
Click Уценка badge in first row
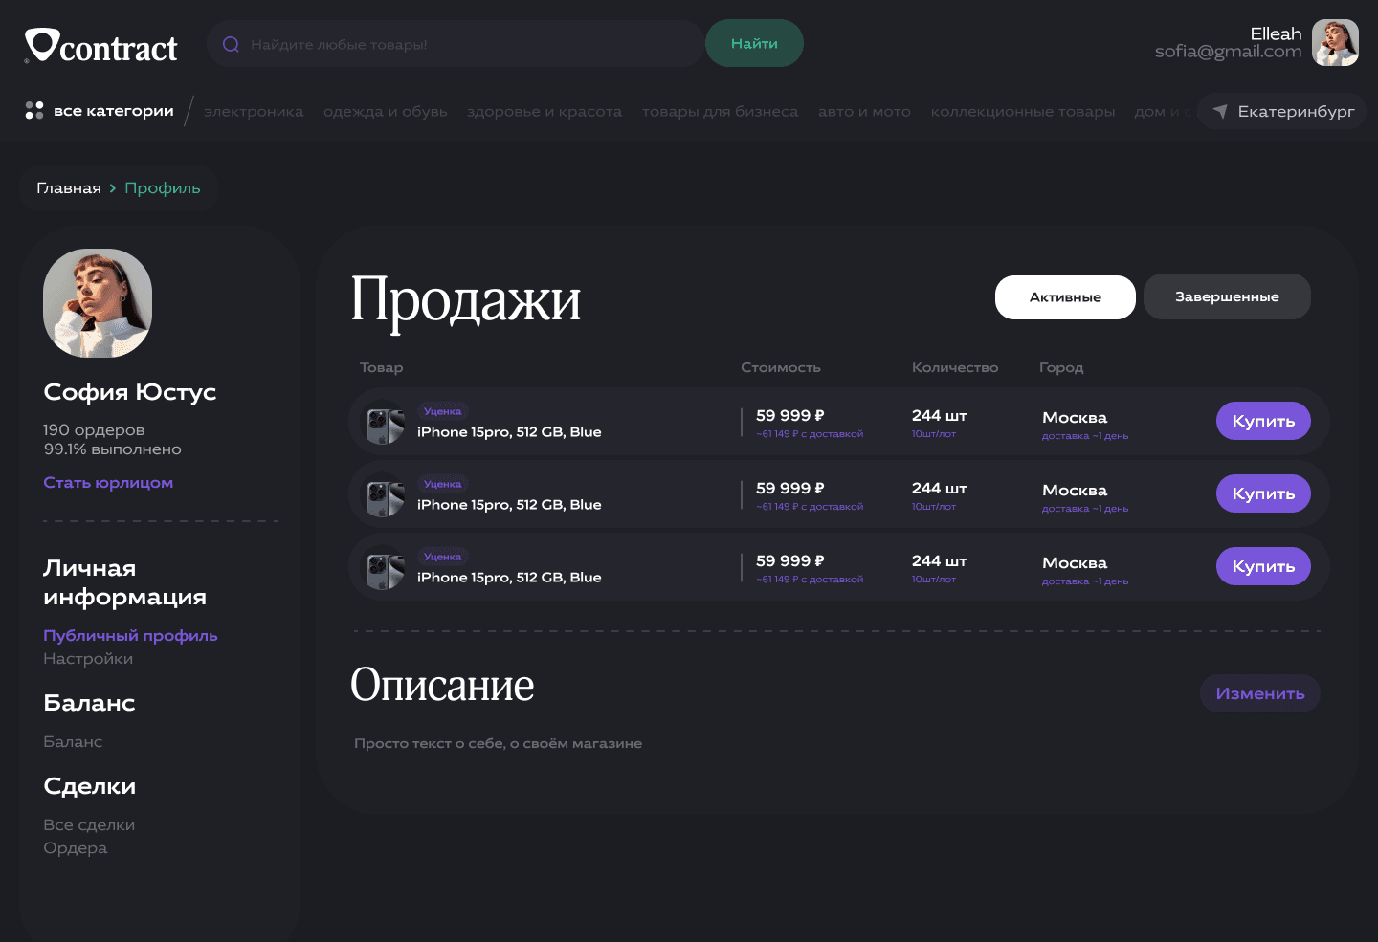tap(442, 411)
